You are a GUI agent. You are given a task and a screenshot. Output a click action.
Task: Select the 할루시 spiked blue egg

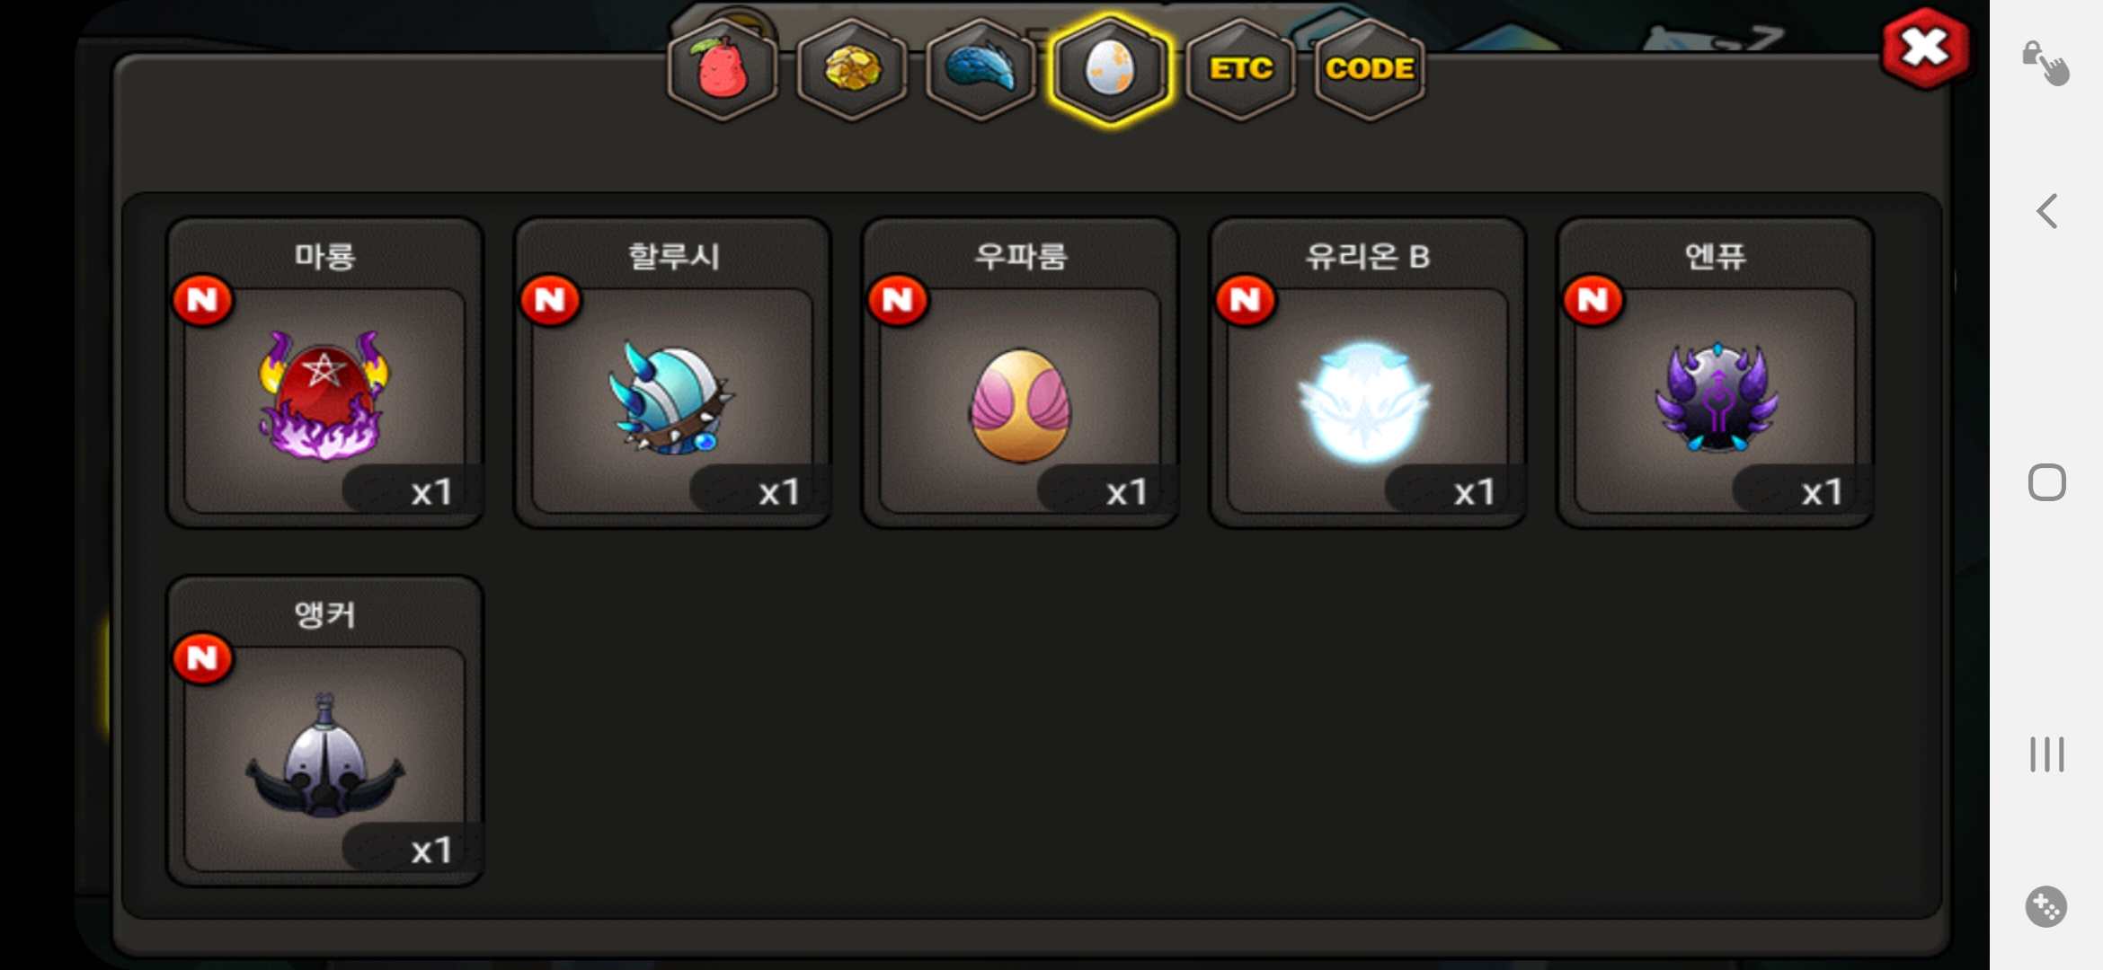click(x=672, y=373)
